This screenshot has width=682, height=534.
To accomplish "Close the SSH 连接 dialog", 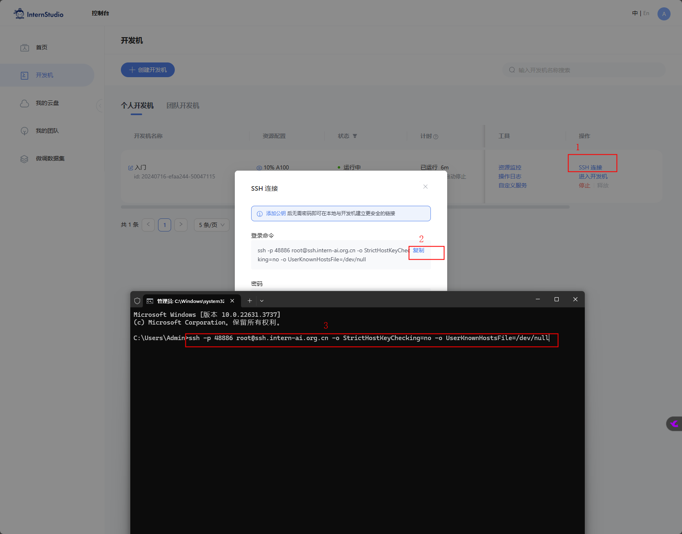I will click(x=425, y=187).
